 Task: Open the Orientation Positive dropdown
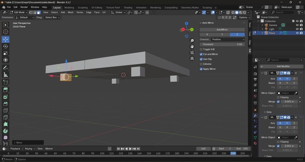(228, 39)
